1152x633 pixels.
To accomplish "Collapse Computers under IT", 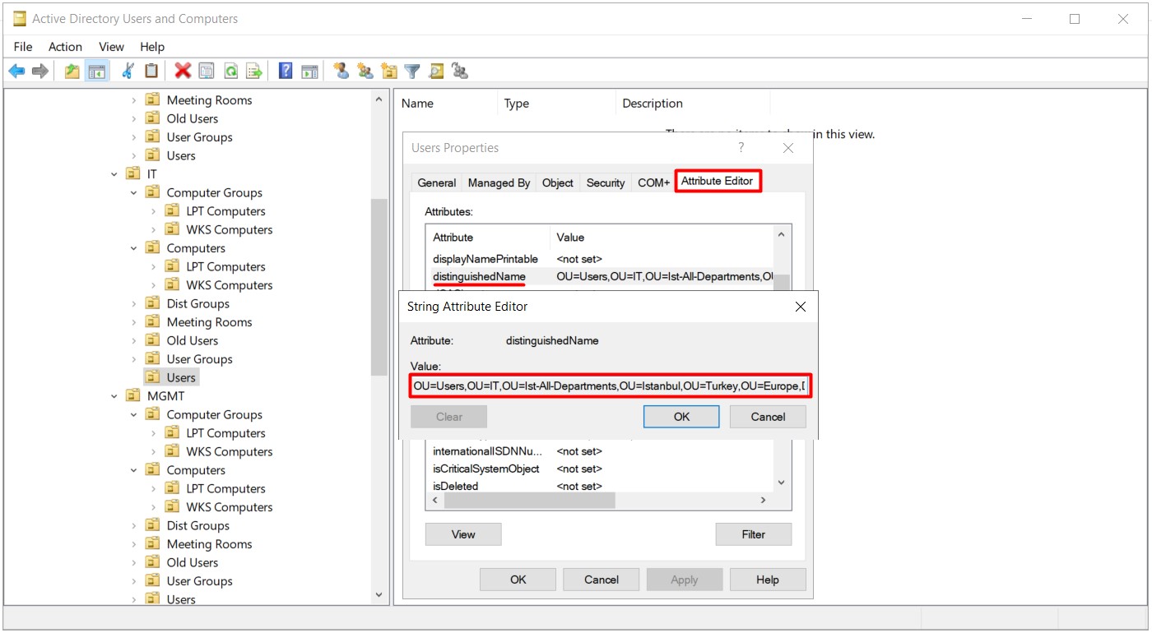I will [134, 248].
